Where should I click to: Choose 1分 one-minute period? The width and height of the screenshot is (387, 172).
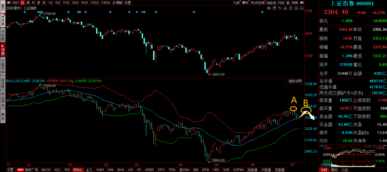pos(51,3)
